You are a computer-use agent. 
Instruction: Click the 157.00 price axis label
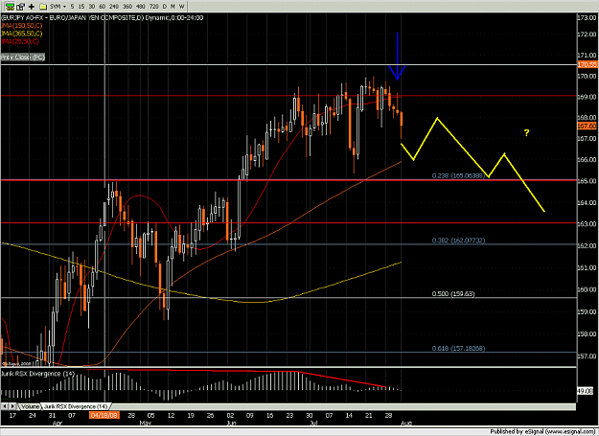(x=587, y=356)
